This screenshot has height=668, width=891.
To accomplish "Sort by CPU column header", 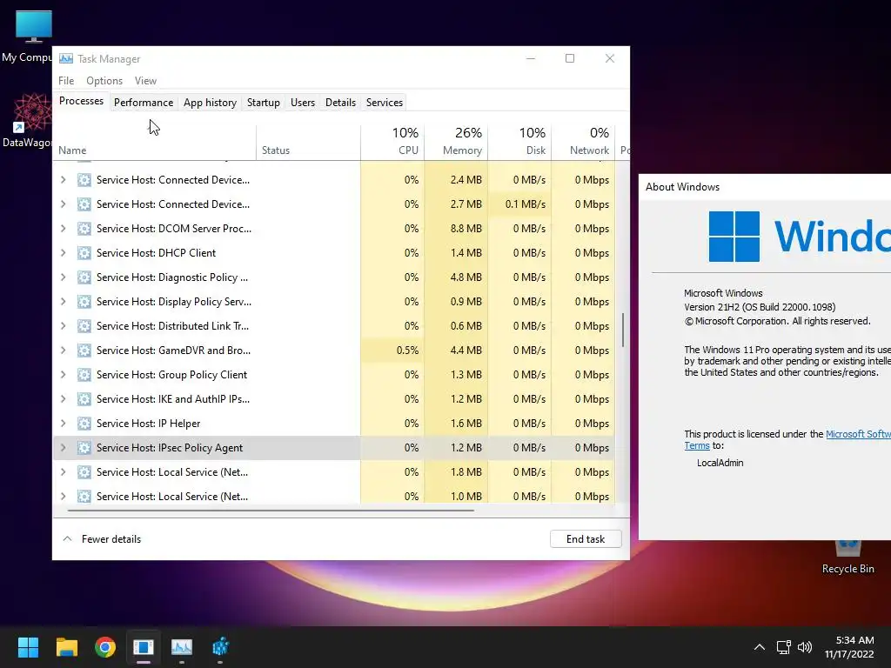I will pyautogui.click(x=392, y=142).
